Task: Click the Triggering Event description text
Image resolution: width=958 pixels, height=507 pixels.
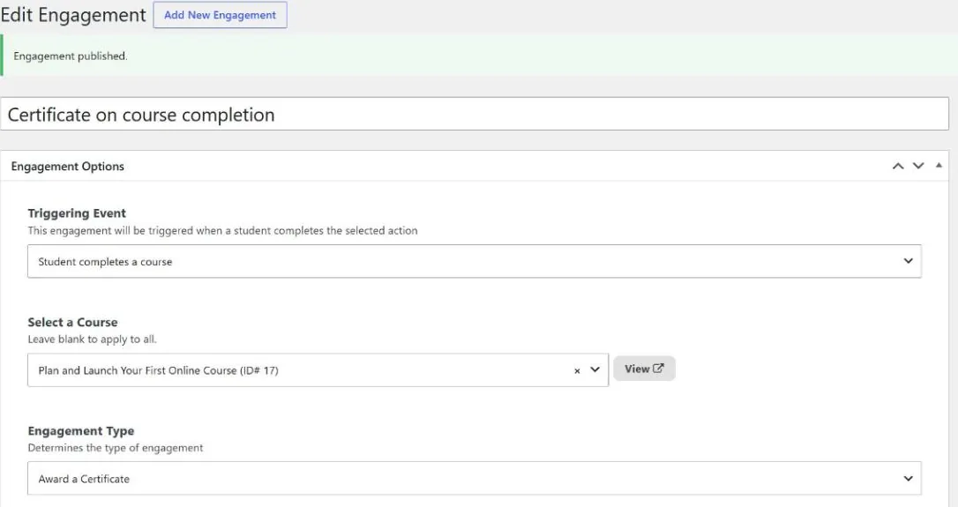Action: pyautogui.click(x=222, y=230)
